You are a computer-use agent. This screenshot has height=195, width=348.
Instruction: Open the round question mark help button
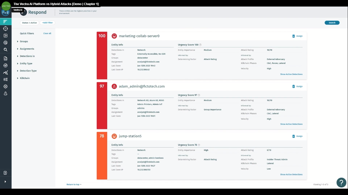341,182
